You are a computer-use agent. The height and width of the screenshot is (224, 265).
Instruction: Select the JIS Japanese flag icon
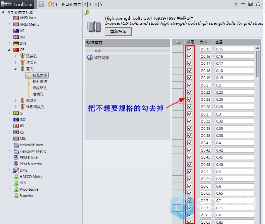click(16, 126)
